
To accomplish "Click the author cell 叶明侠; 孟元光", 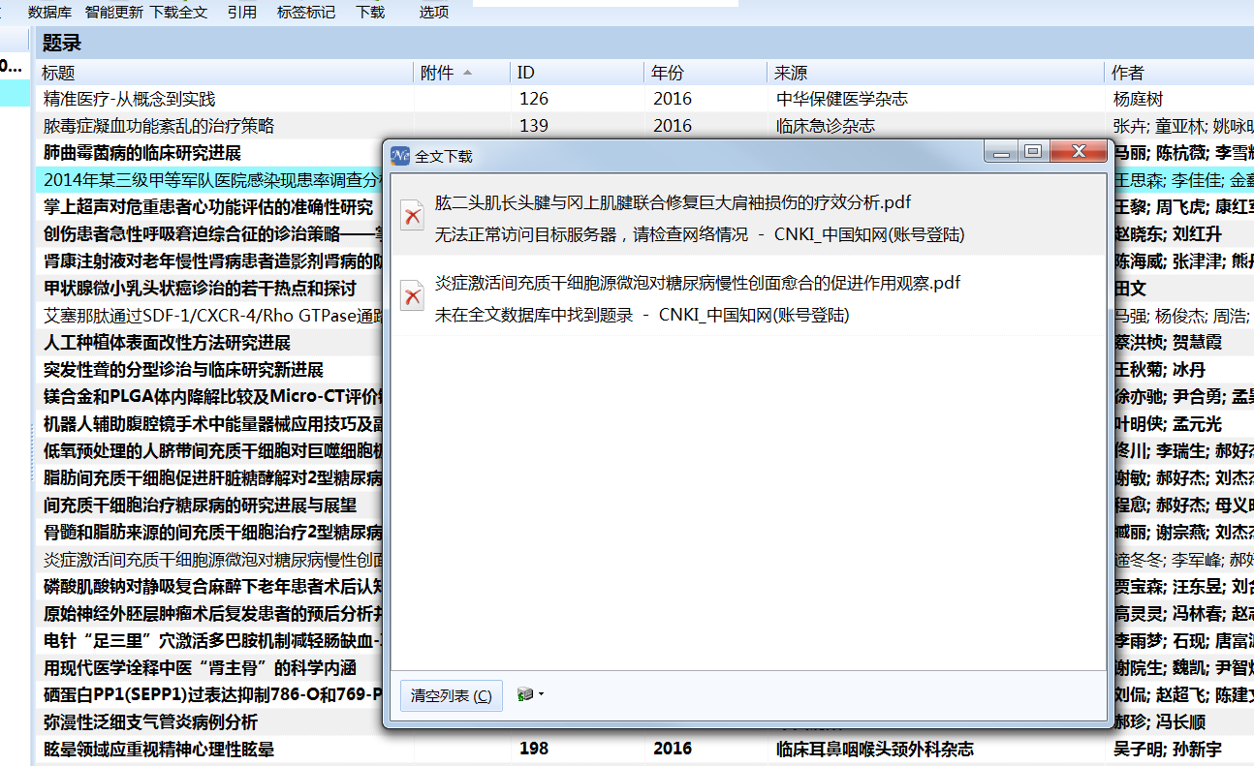I will click(1168, 424).
